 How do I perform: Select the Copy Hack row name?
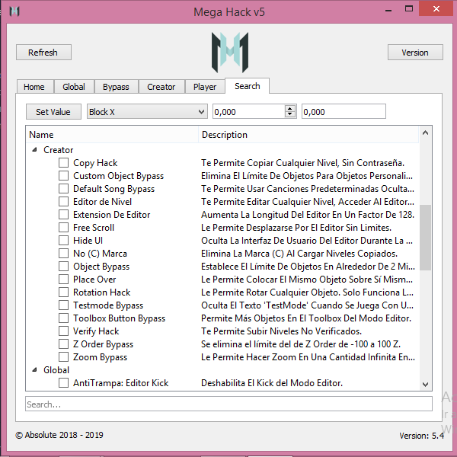point(95,163)
